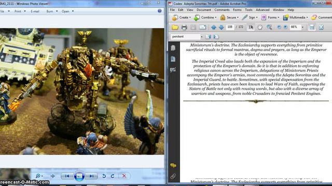Image resolution: width=332 pixels, height=186 pixels.
Task: Expand the Multimedia dropdown arrow
Action: tap(307, 18)
